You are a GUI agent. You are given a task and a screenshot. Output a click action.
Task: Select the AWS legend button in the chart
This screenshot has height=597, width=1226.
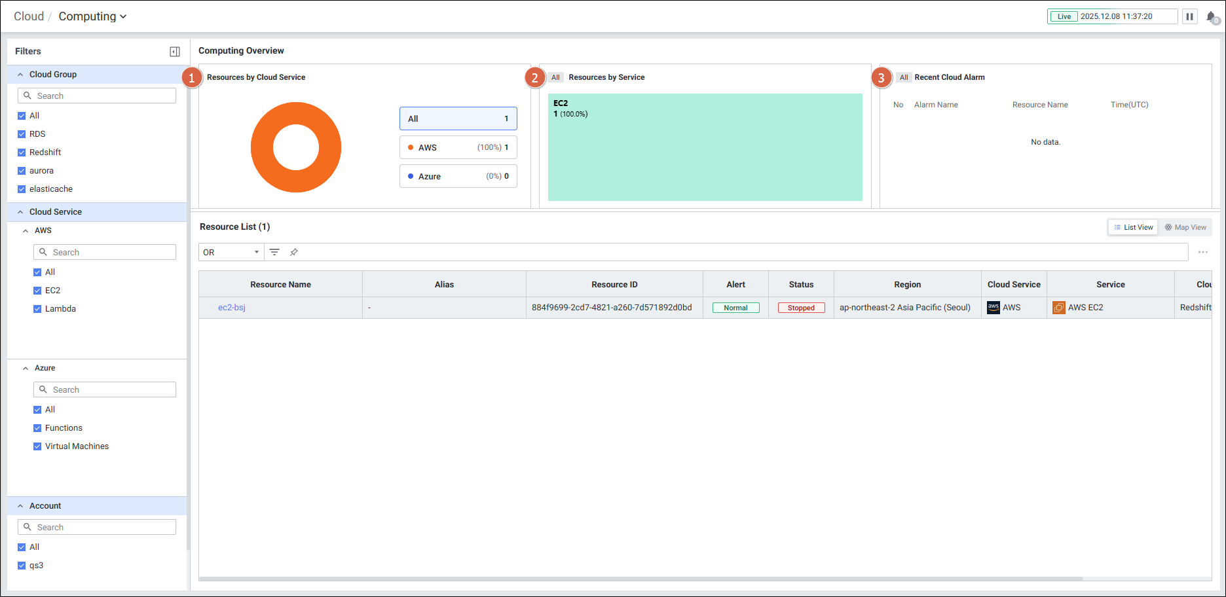click(x=458, y=147)
